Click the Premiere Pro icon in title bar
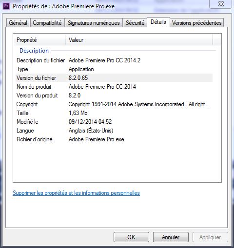 (6, 6)
